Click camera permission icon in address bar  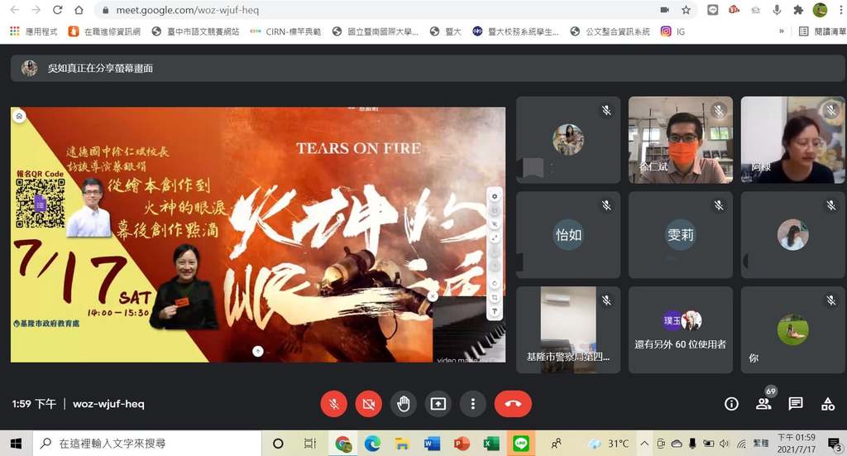click(x=664, y=10)
